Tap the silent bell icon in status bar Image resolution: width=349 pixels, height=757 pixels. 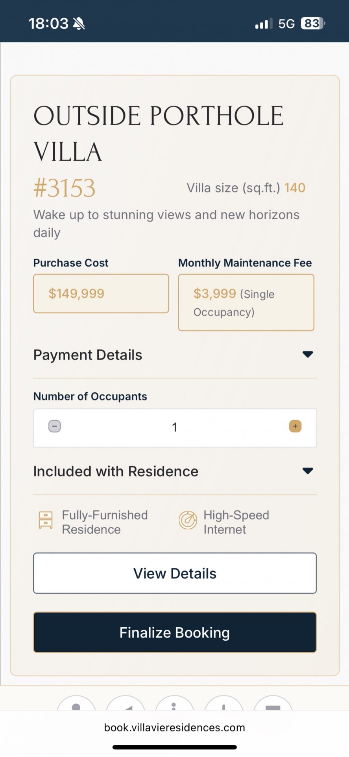click(79, 24)
